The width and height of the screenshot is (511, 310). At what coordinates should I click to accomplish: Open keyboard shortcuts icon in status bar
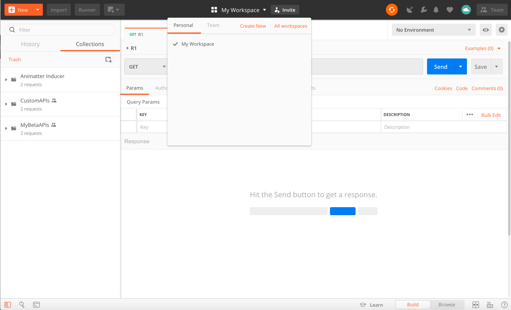point(490,305)
